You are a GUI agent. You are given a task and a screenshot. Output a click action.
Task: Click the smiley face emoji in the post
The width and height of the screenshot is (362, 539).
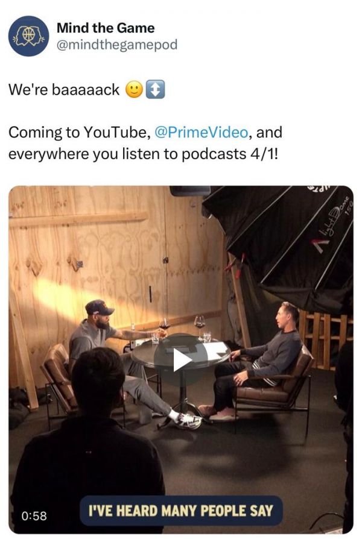(x=134, y=90)
